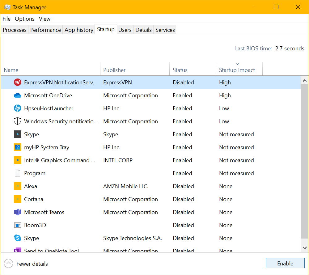Open the View menu
This screenshot has height=275, width=309.
tap(44, 19)
